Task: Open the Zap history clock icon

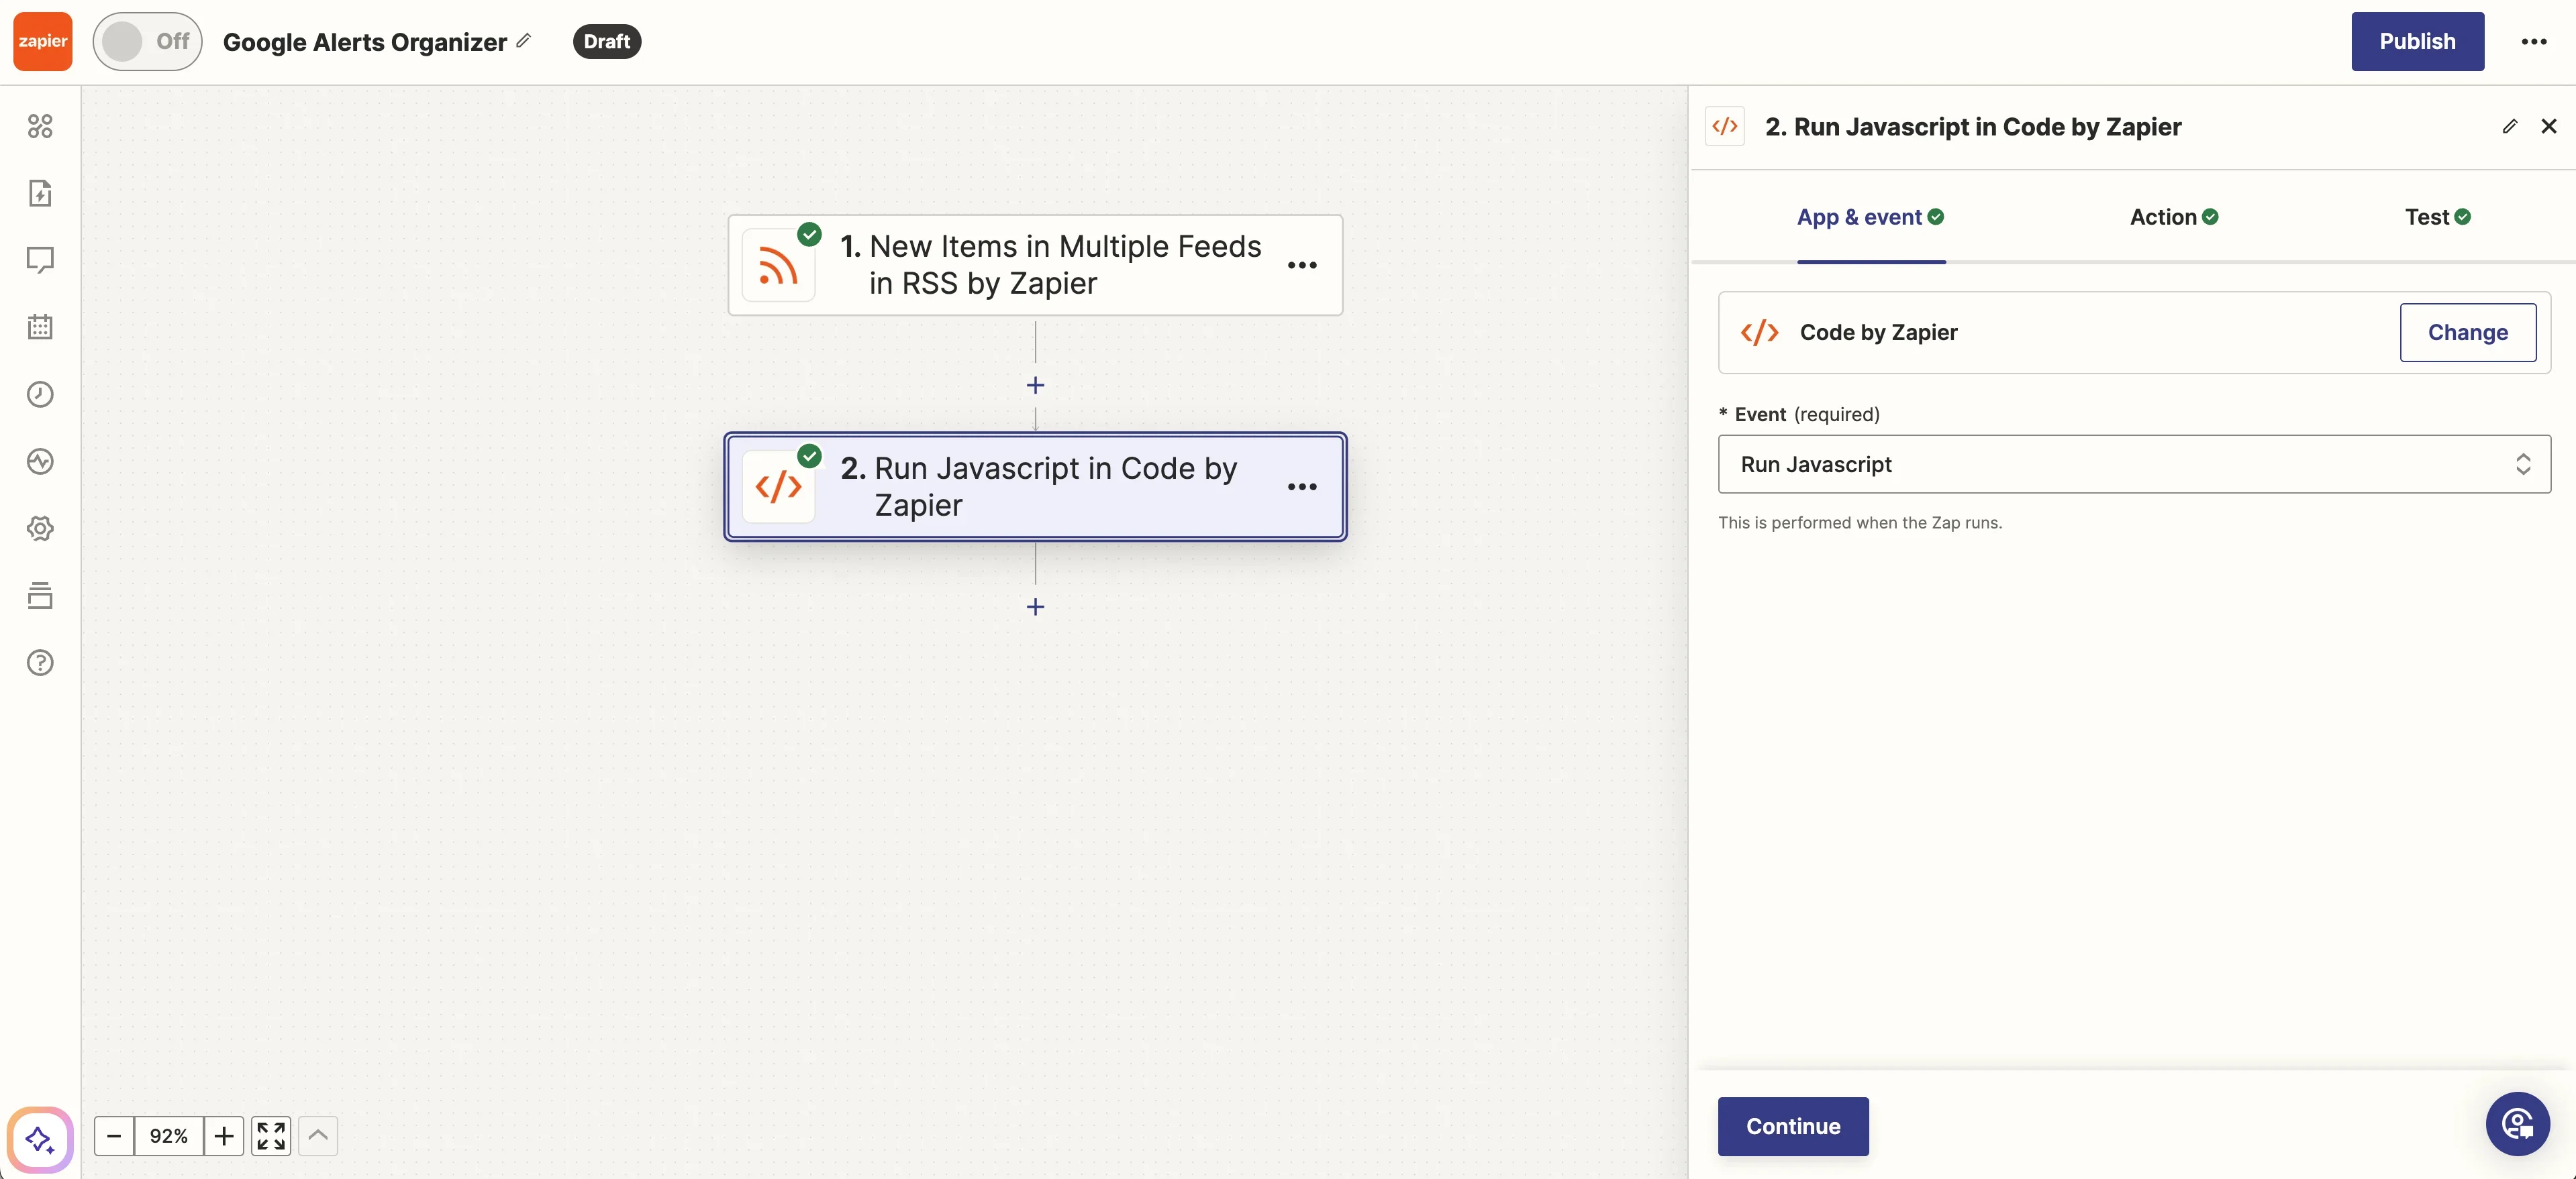Action: click(40, 394)
